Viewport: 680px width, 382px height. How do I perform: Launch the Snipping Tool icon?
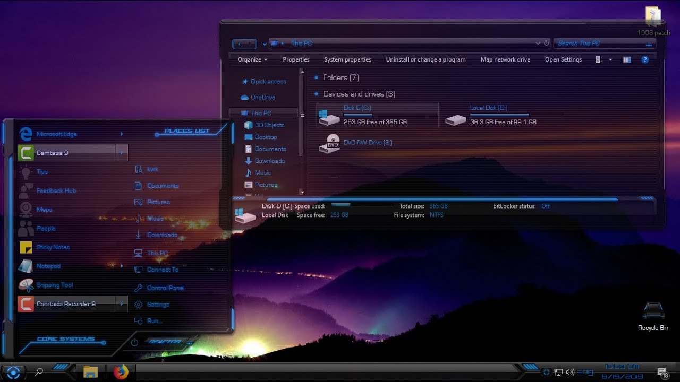click(x=26, y=285)
